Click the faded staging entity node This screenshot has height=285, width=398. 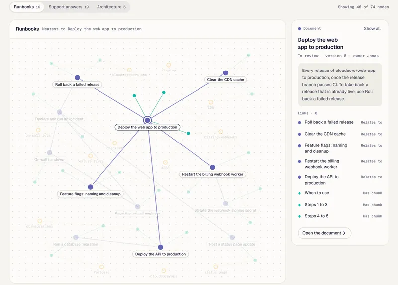pos(169,65)
